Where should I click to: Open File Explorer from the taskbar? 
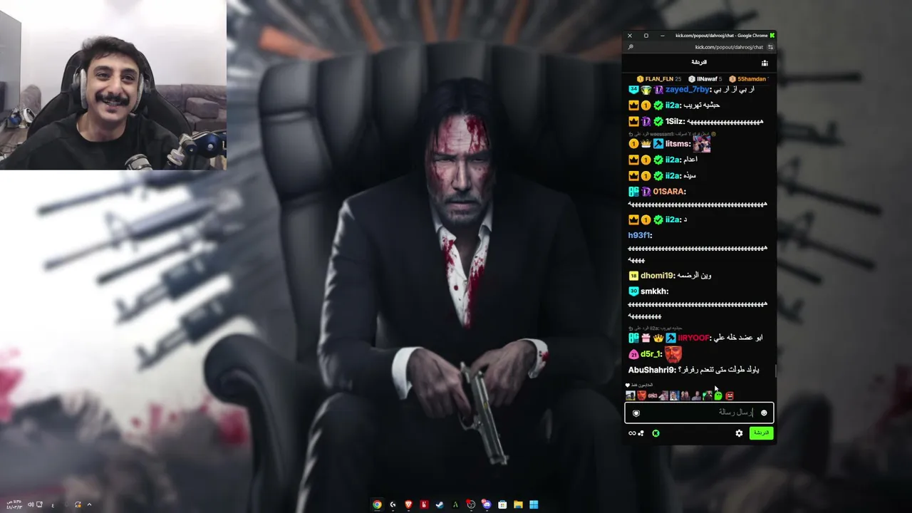[518, 504]
